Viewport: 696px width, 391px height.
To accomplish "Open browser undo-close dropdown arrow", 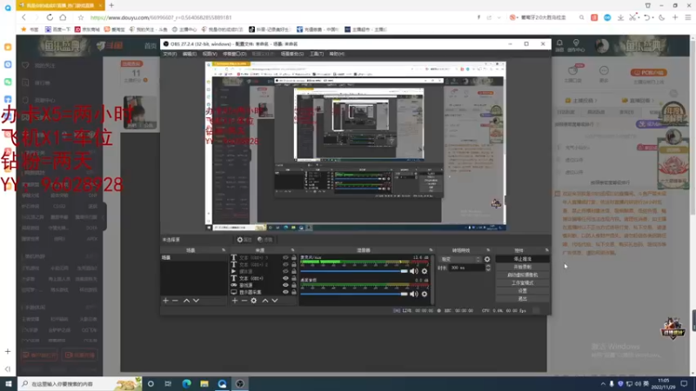I will [x=652, y=17].
